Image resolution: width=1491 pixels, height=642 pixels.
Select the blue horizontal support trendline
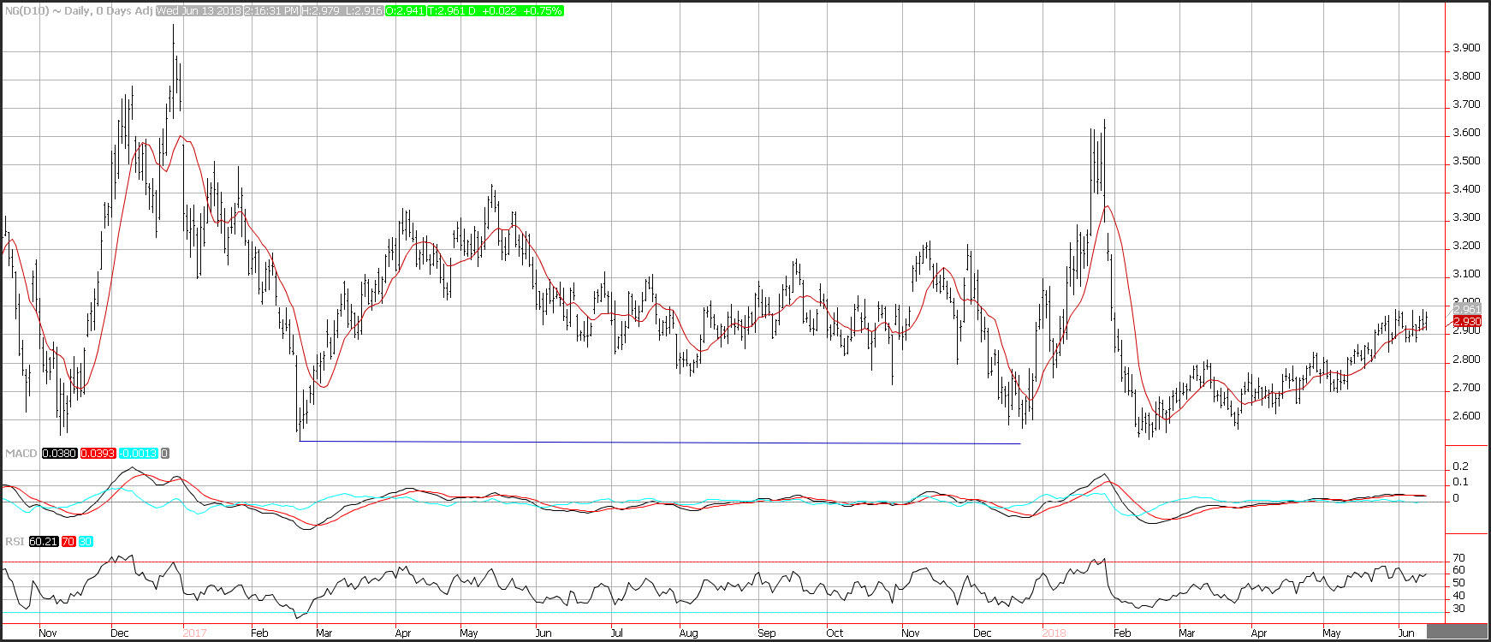pos(660,443)
